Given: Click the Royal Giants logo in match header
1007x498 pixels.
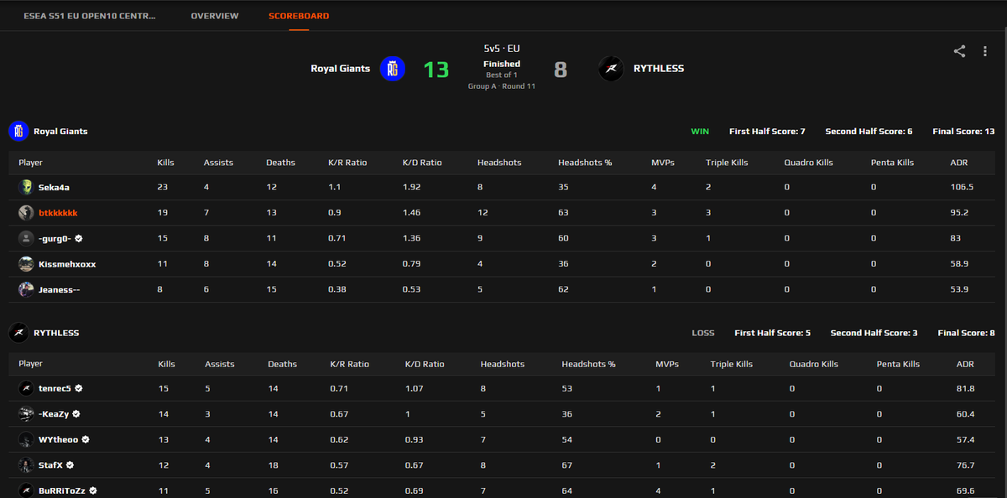Looking at the screenshot, I should pos(393,69).
